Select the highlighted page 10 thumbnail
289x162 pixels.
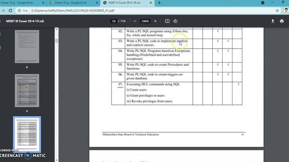27,135
